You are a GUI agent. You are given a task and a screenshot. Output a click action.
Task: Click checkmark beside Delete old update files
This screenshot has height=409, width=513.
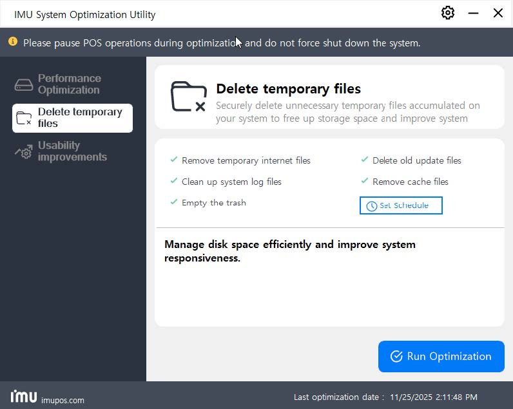(365, 160)
